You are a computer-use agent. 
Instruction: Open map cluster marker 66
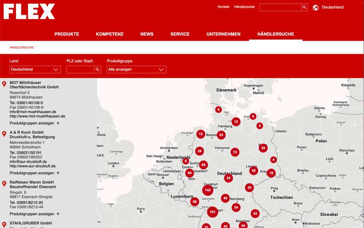pos(195,202)
